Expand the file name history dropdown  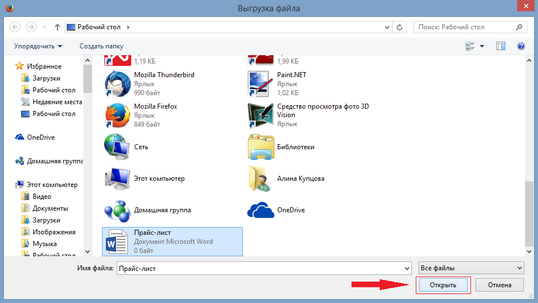(407, 268)
